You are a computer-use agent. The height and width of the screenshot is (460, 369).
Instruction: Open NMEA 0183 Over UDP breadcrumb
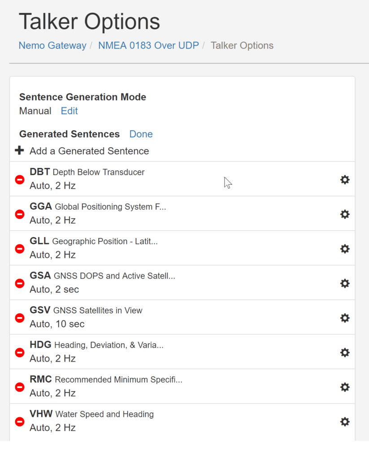tap(148, 45)
